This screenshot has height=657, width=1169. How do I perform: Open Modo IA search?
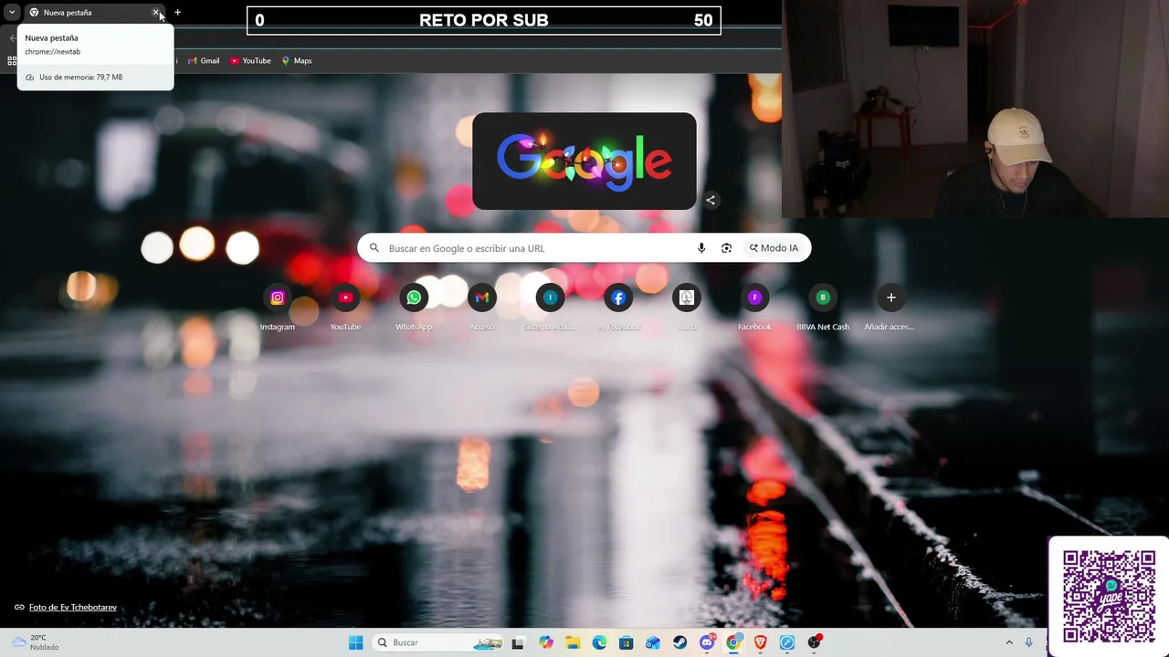pyautogui.click(x=774, y=248)
